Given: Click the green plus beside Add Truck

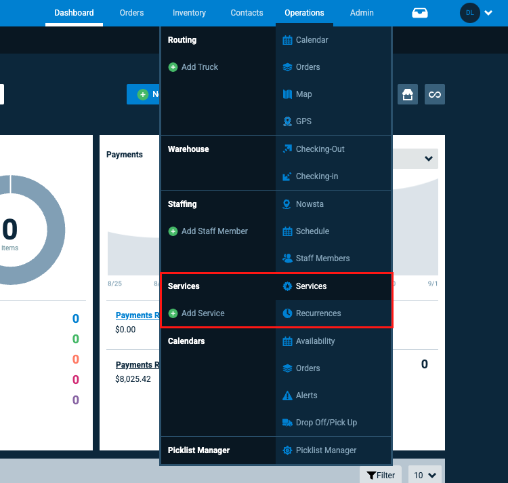Looking at the screenshot, I should pyautogui.click(x=173, y=67).
